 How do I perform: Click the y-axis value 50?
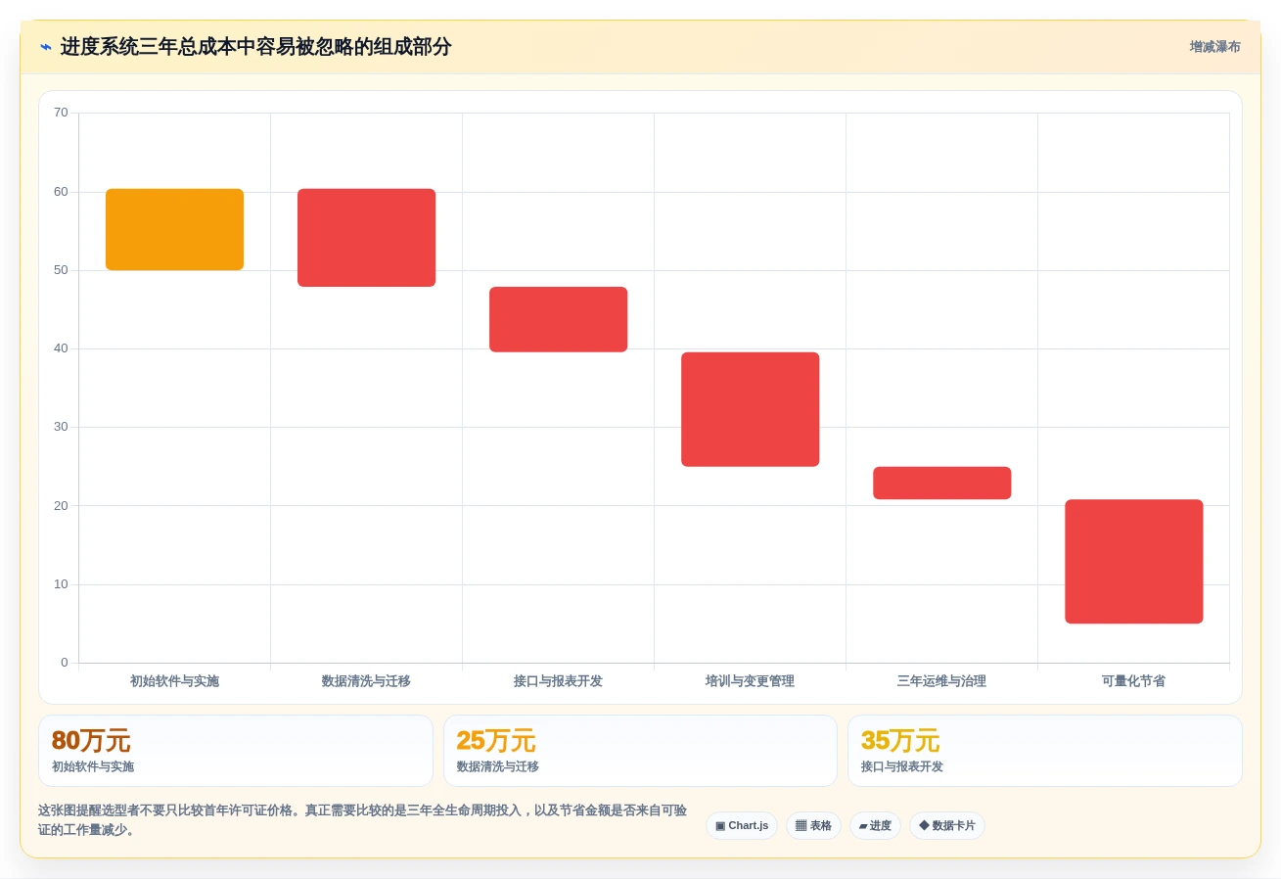tap(61, 270)
